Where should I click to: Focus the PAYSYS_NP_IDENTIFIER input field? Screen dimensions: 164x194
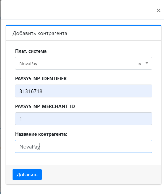click(x=84, y=91)
